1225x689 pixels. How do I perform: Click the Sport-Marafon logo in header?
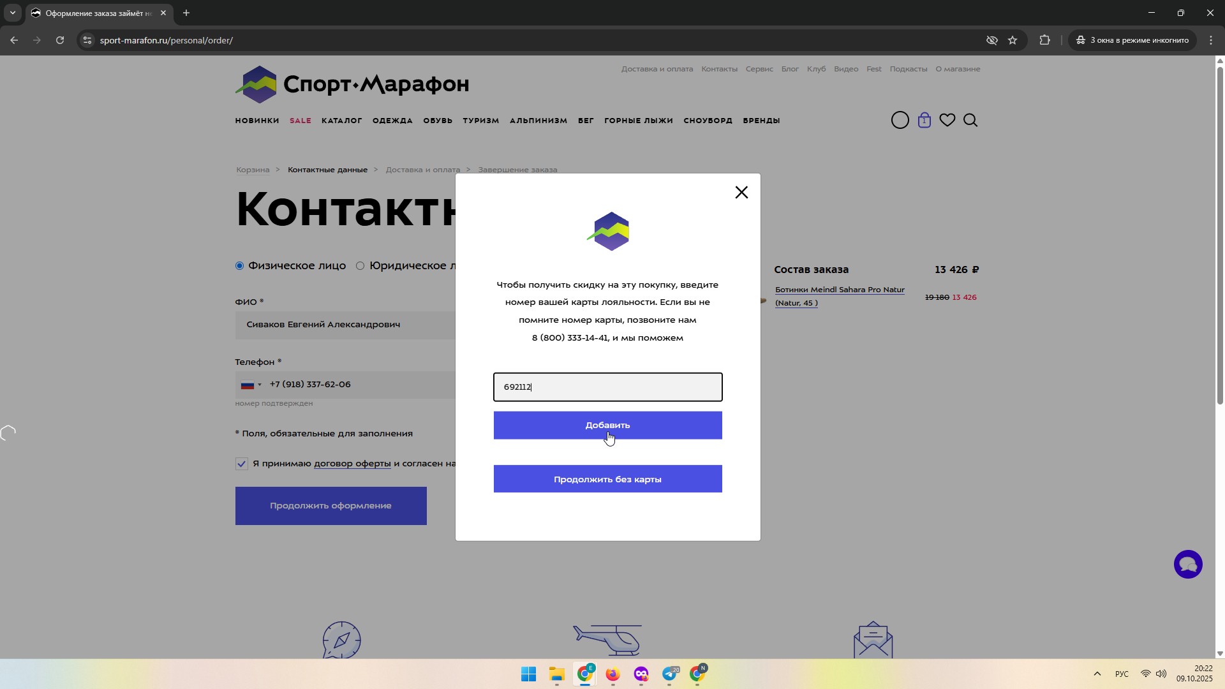click(352, 84)
